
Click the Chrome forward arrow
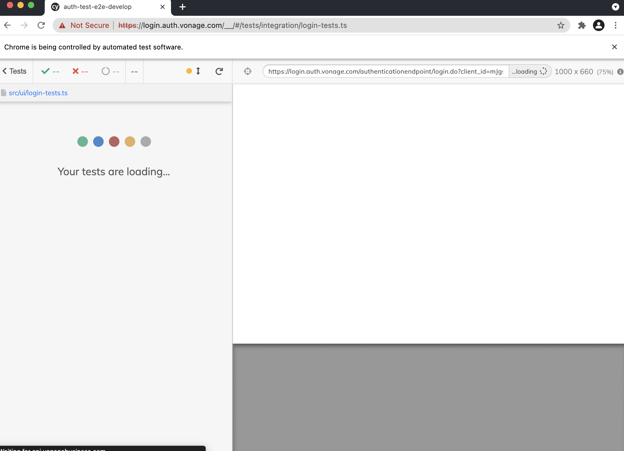tap(24, 25)
